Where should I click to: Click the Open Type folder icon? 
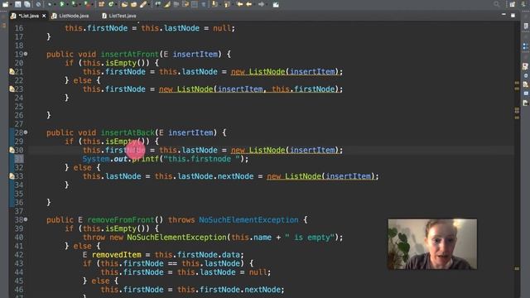point(124,4)
